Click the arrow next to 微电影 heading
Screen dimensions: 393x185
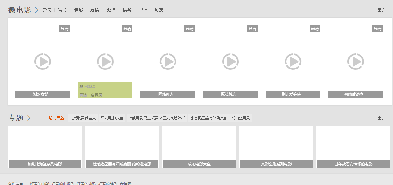37,10
